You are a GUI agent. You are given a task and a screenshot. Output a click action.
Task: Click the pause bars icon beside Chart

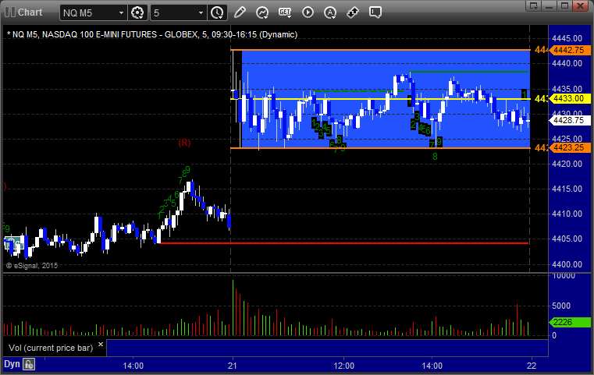point(10,12)
